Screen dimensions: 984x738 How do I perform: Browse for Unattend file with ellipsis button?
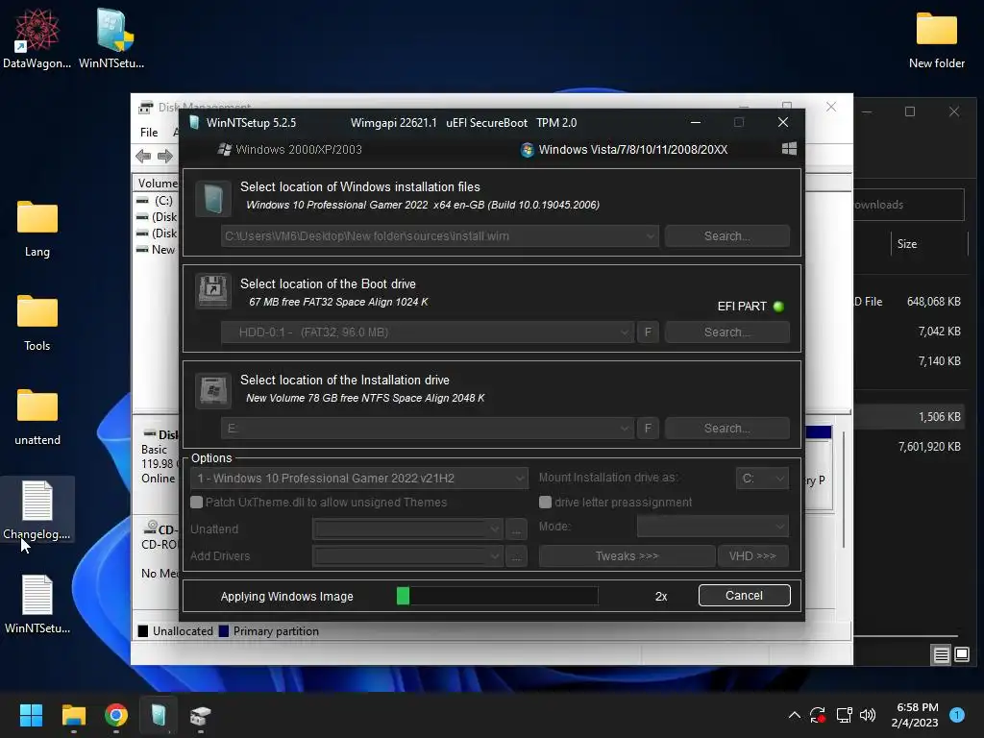[x=516, y=529]
